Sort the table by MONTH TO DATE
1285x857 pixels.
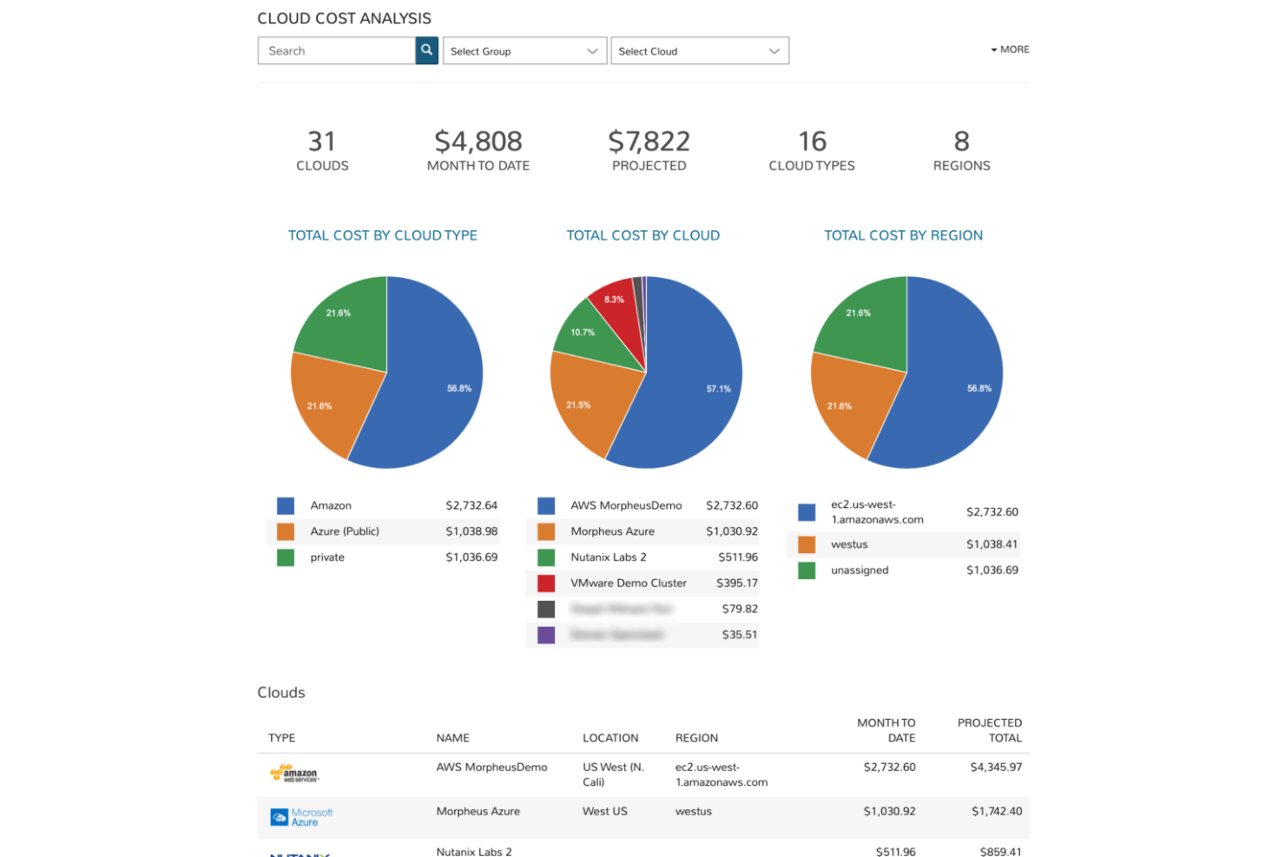tap(886, 729)
